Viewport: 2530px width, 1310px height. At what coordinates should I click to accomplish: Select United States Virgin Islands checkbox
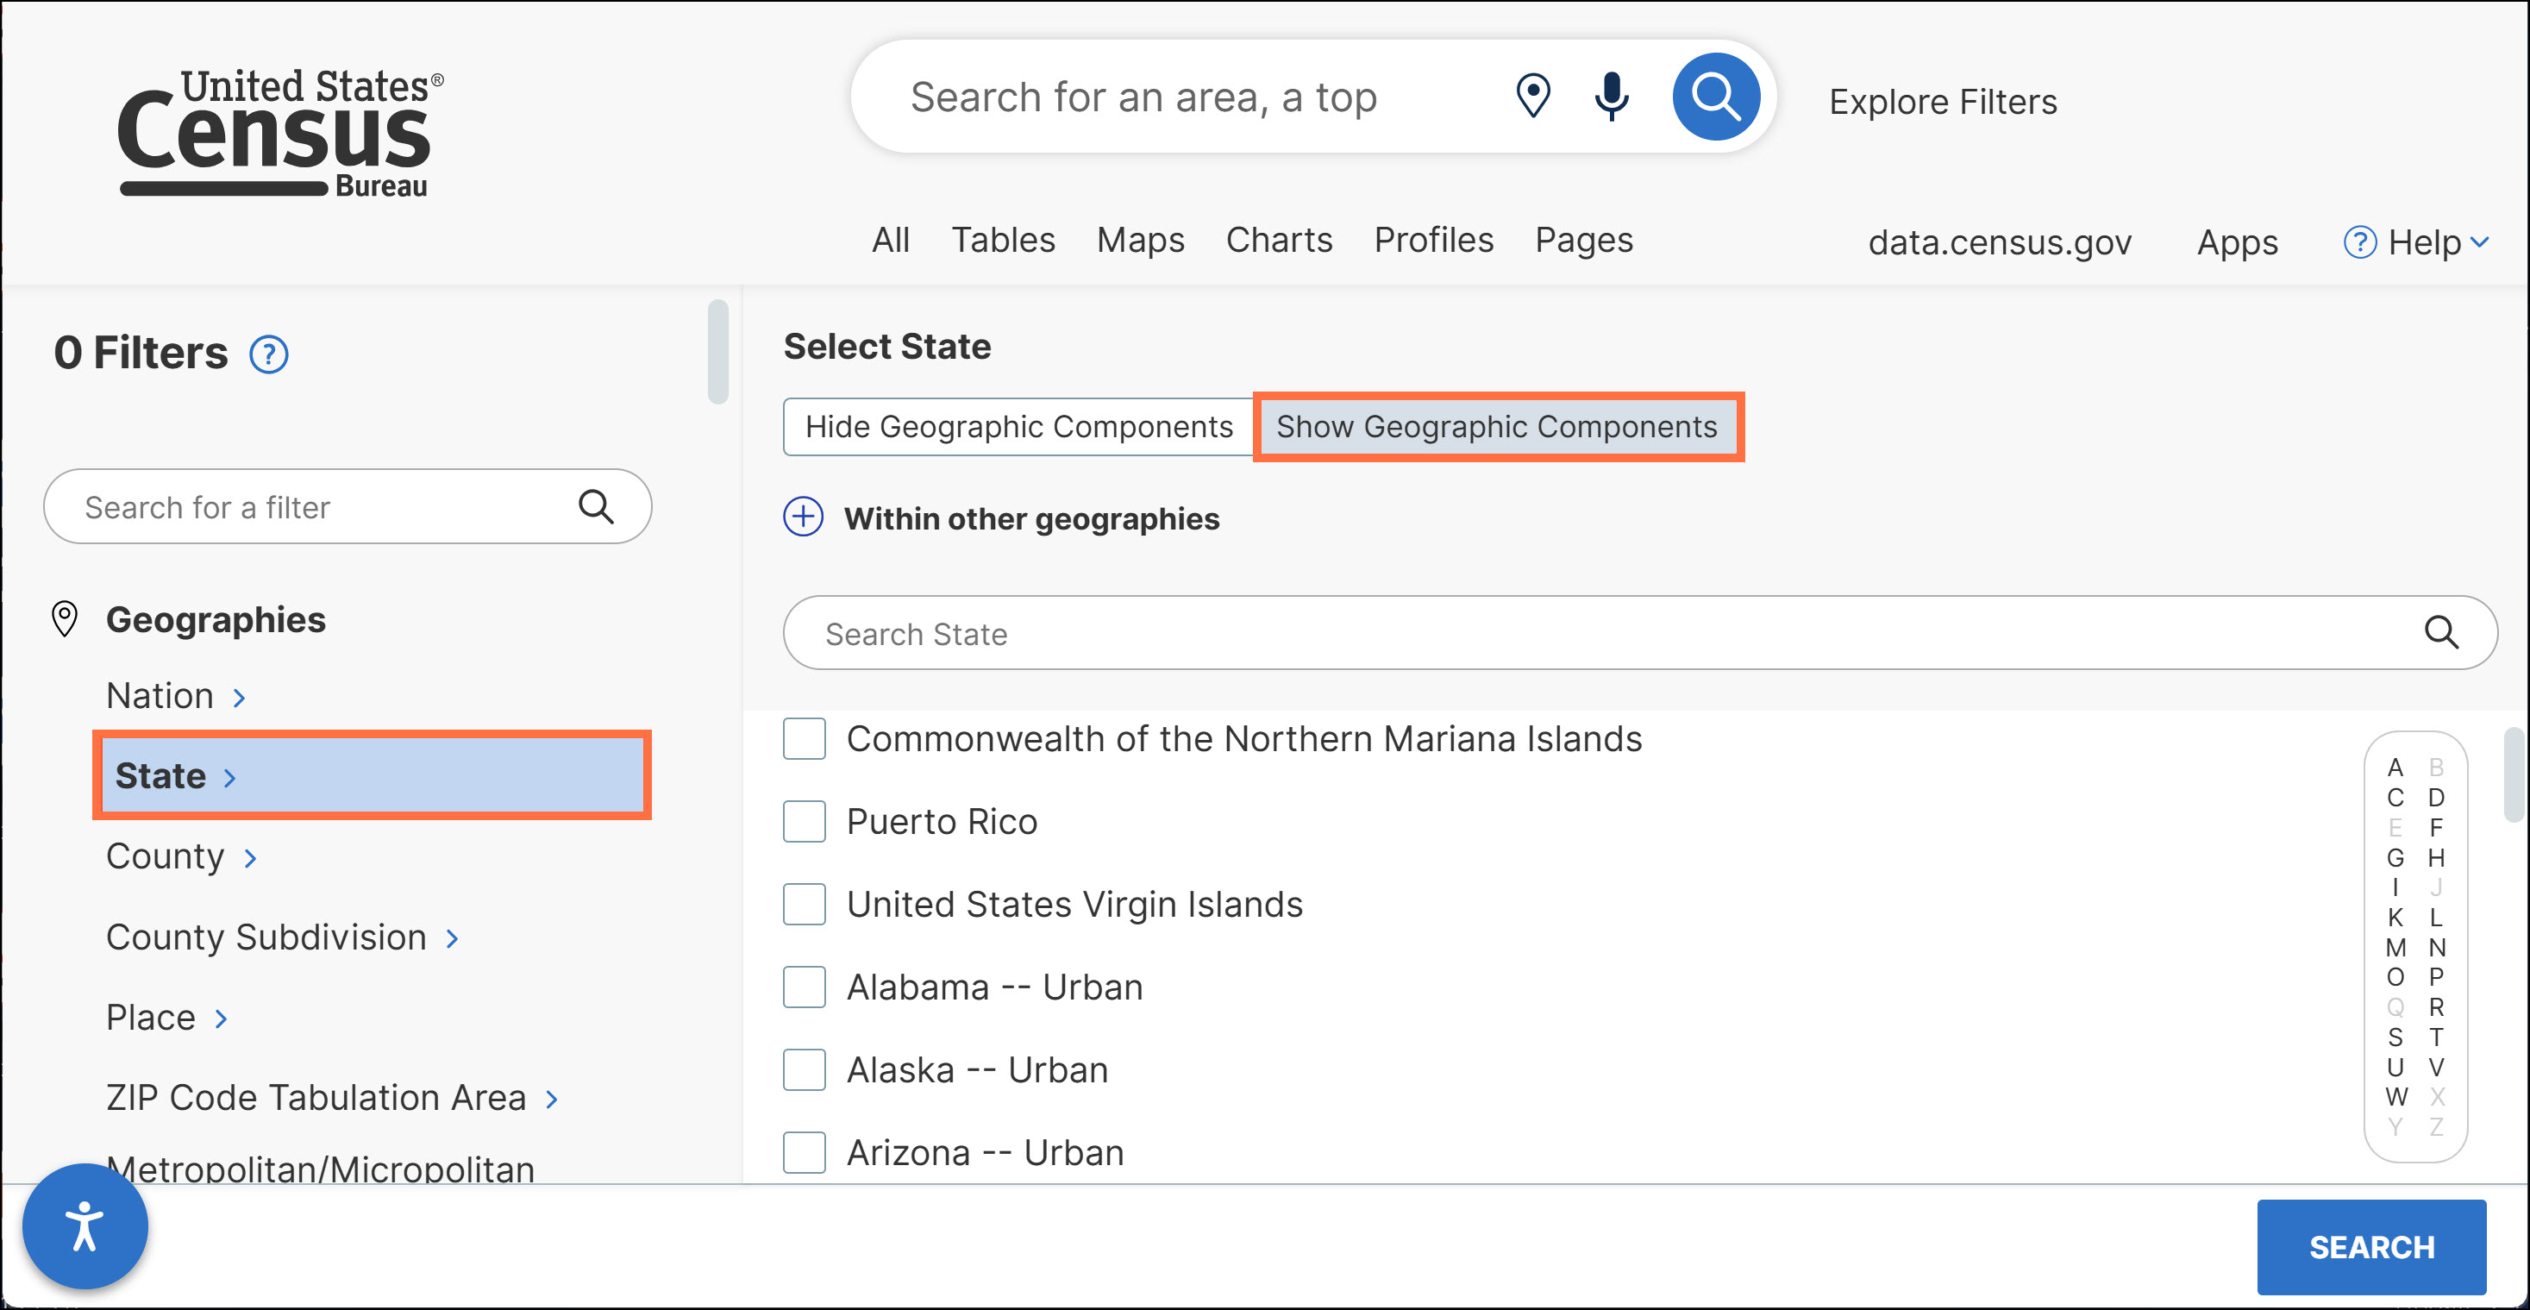click(804, 904)
